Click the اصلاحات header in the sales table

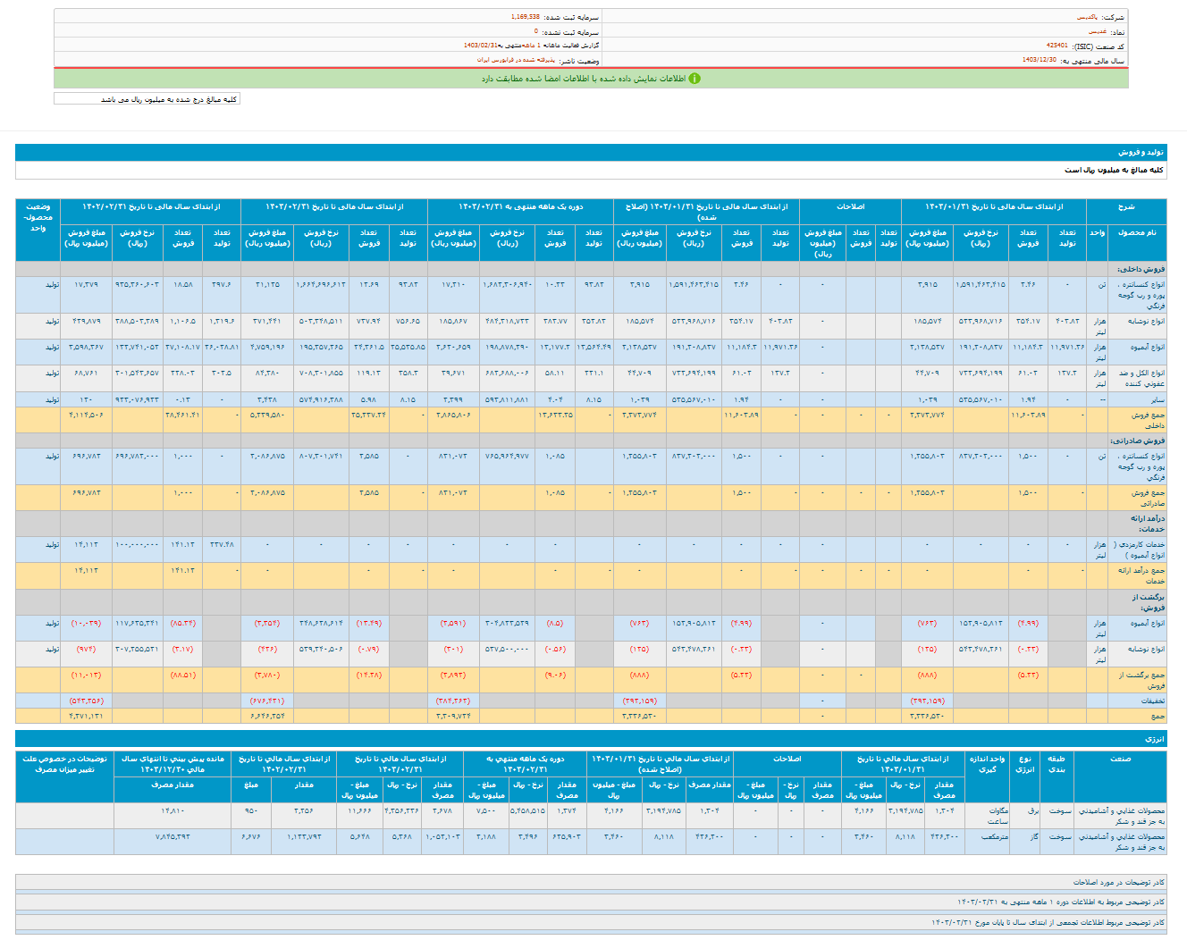850,206
